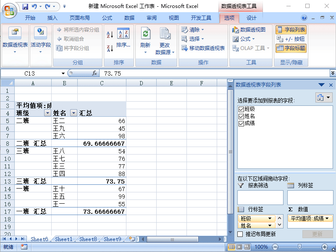Switch to Normal view in status bar
Viewport: 336px width, 252px height.
click(231, 247)
